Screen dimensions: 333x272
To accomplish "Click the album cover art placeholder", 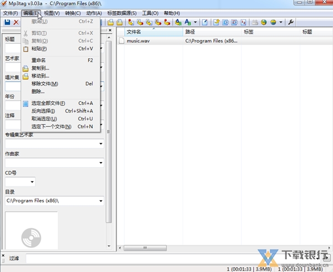I will click(32, 230).
